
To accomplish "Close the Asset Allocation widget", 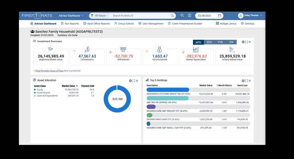I will tap(137, 81).
